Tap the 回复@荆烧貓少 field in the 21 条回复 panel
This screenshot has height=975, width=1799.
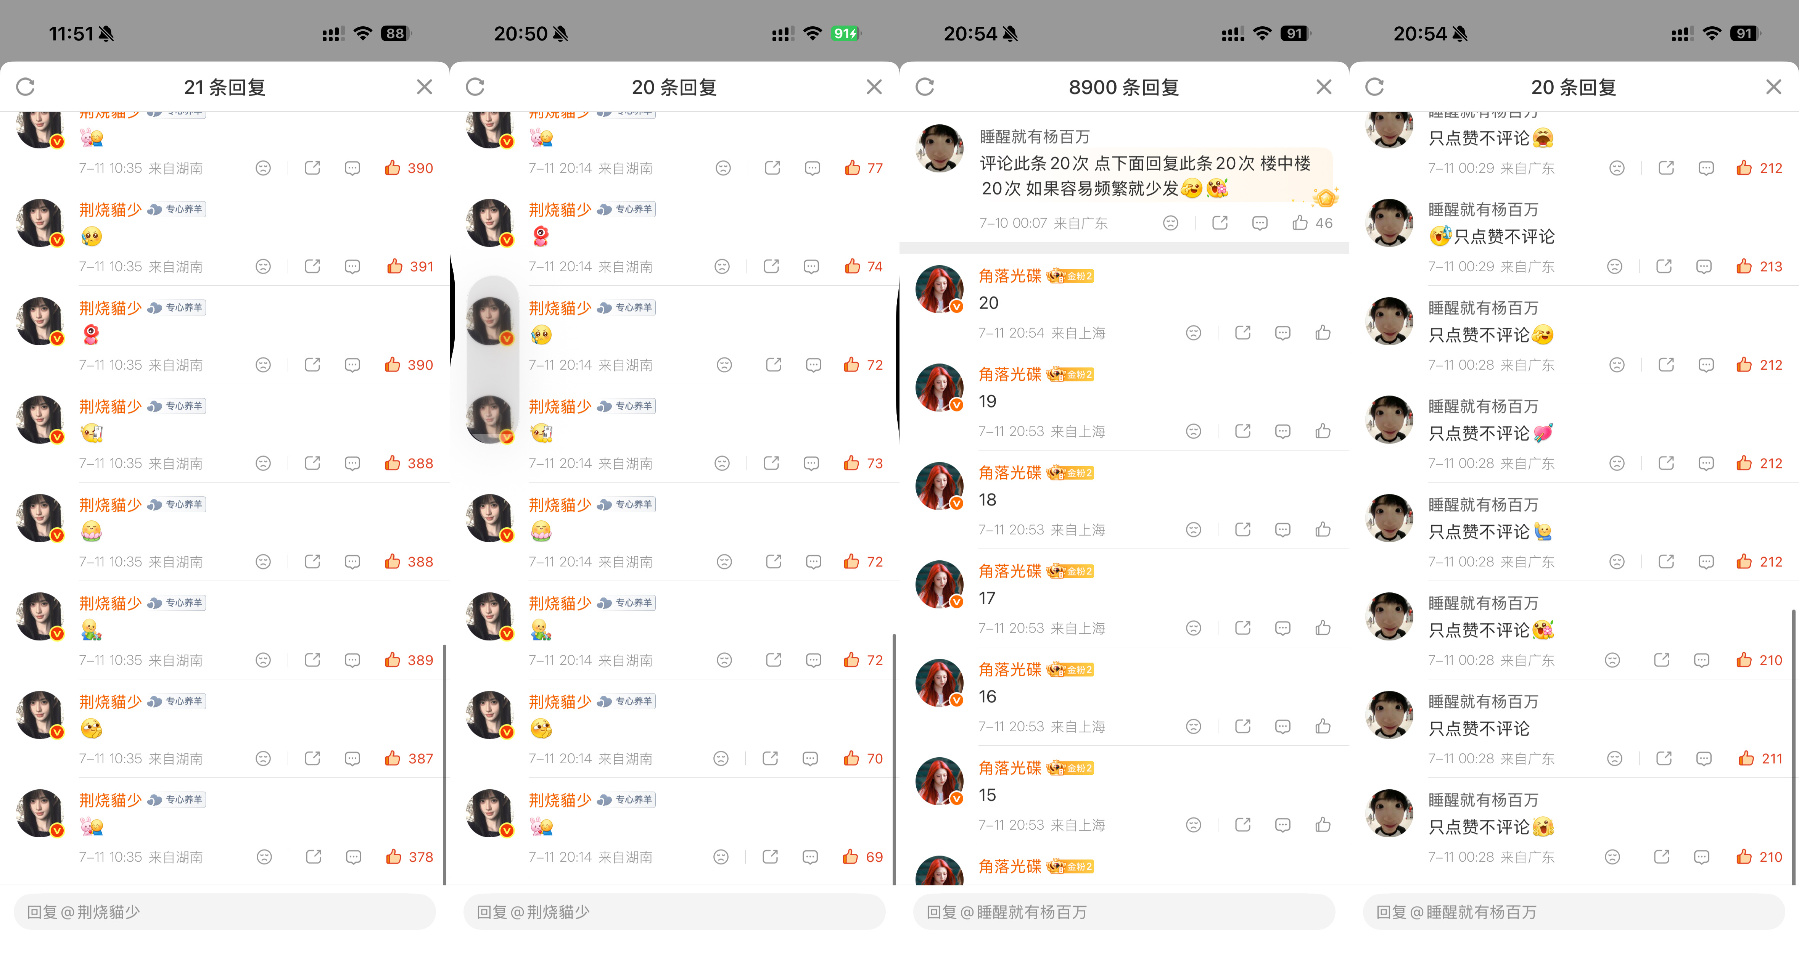click(x=225, y=911)
